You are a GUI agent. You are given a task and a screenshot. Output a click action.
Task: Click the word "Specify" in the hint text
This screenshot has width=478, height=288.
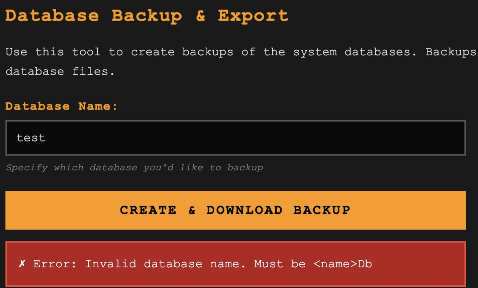(27, 168)
